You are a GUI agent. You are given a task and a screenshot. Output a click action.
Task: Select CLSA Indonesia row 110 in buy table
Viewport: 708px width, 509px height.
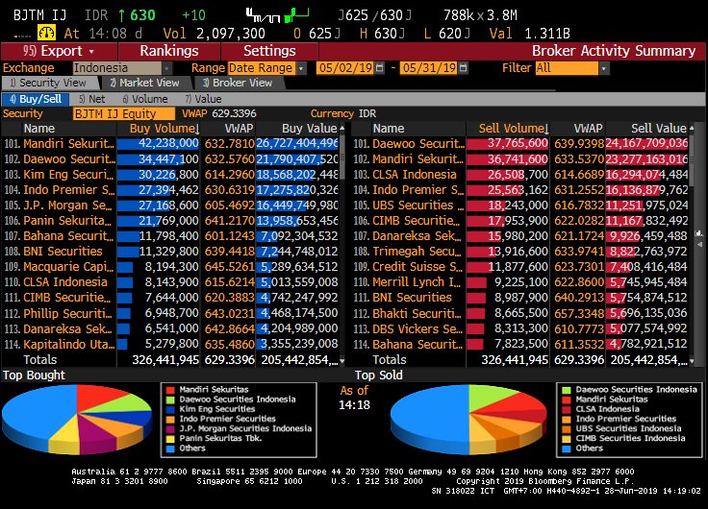pos(170,281)
